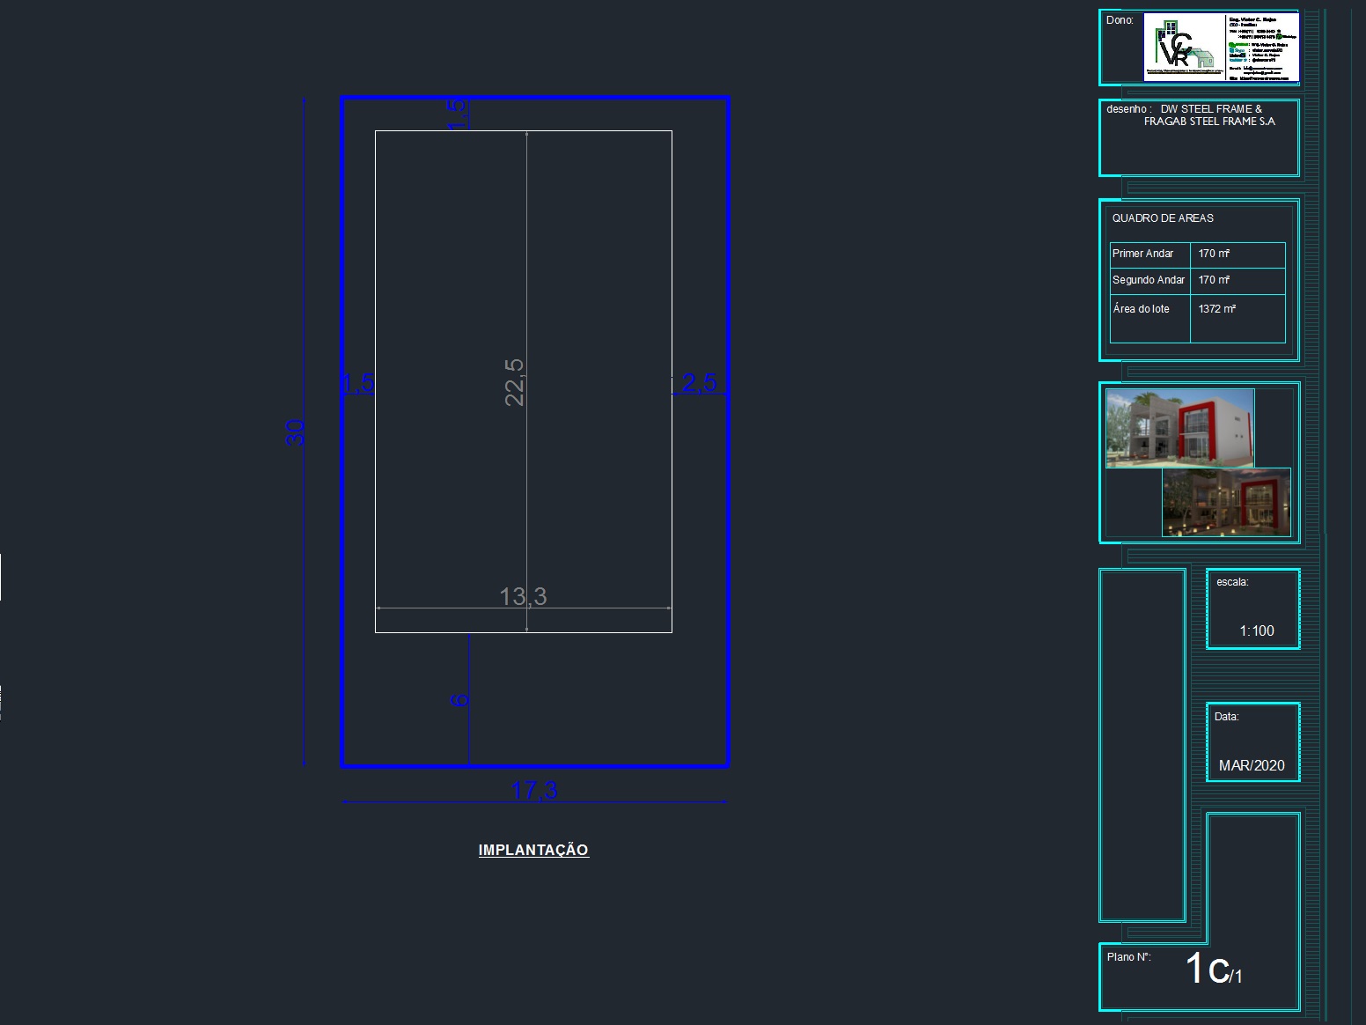Screen dimensions: 1366x1025
Task: Select the nighttime house render thumbnail
Action: pos(1226,503)
